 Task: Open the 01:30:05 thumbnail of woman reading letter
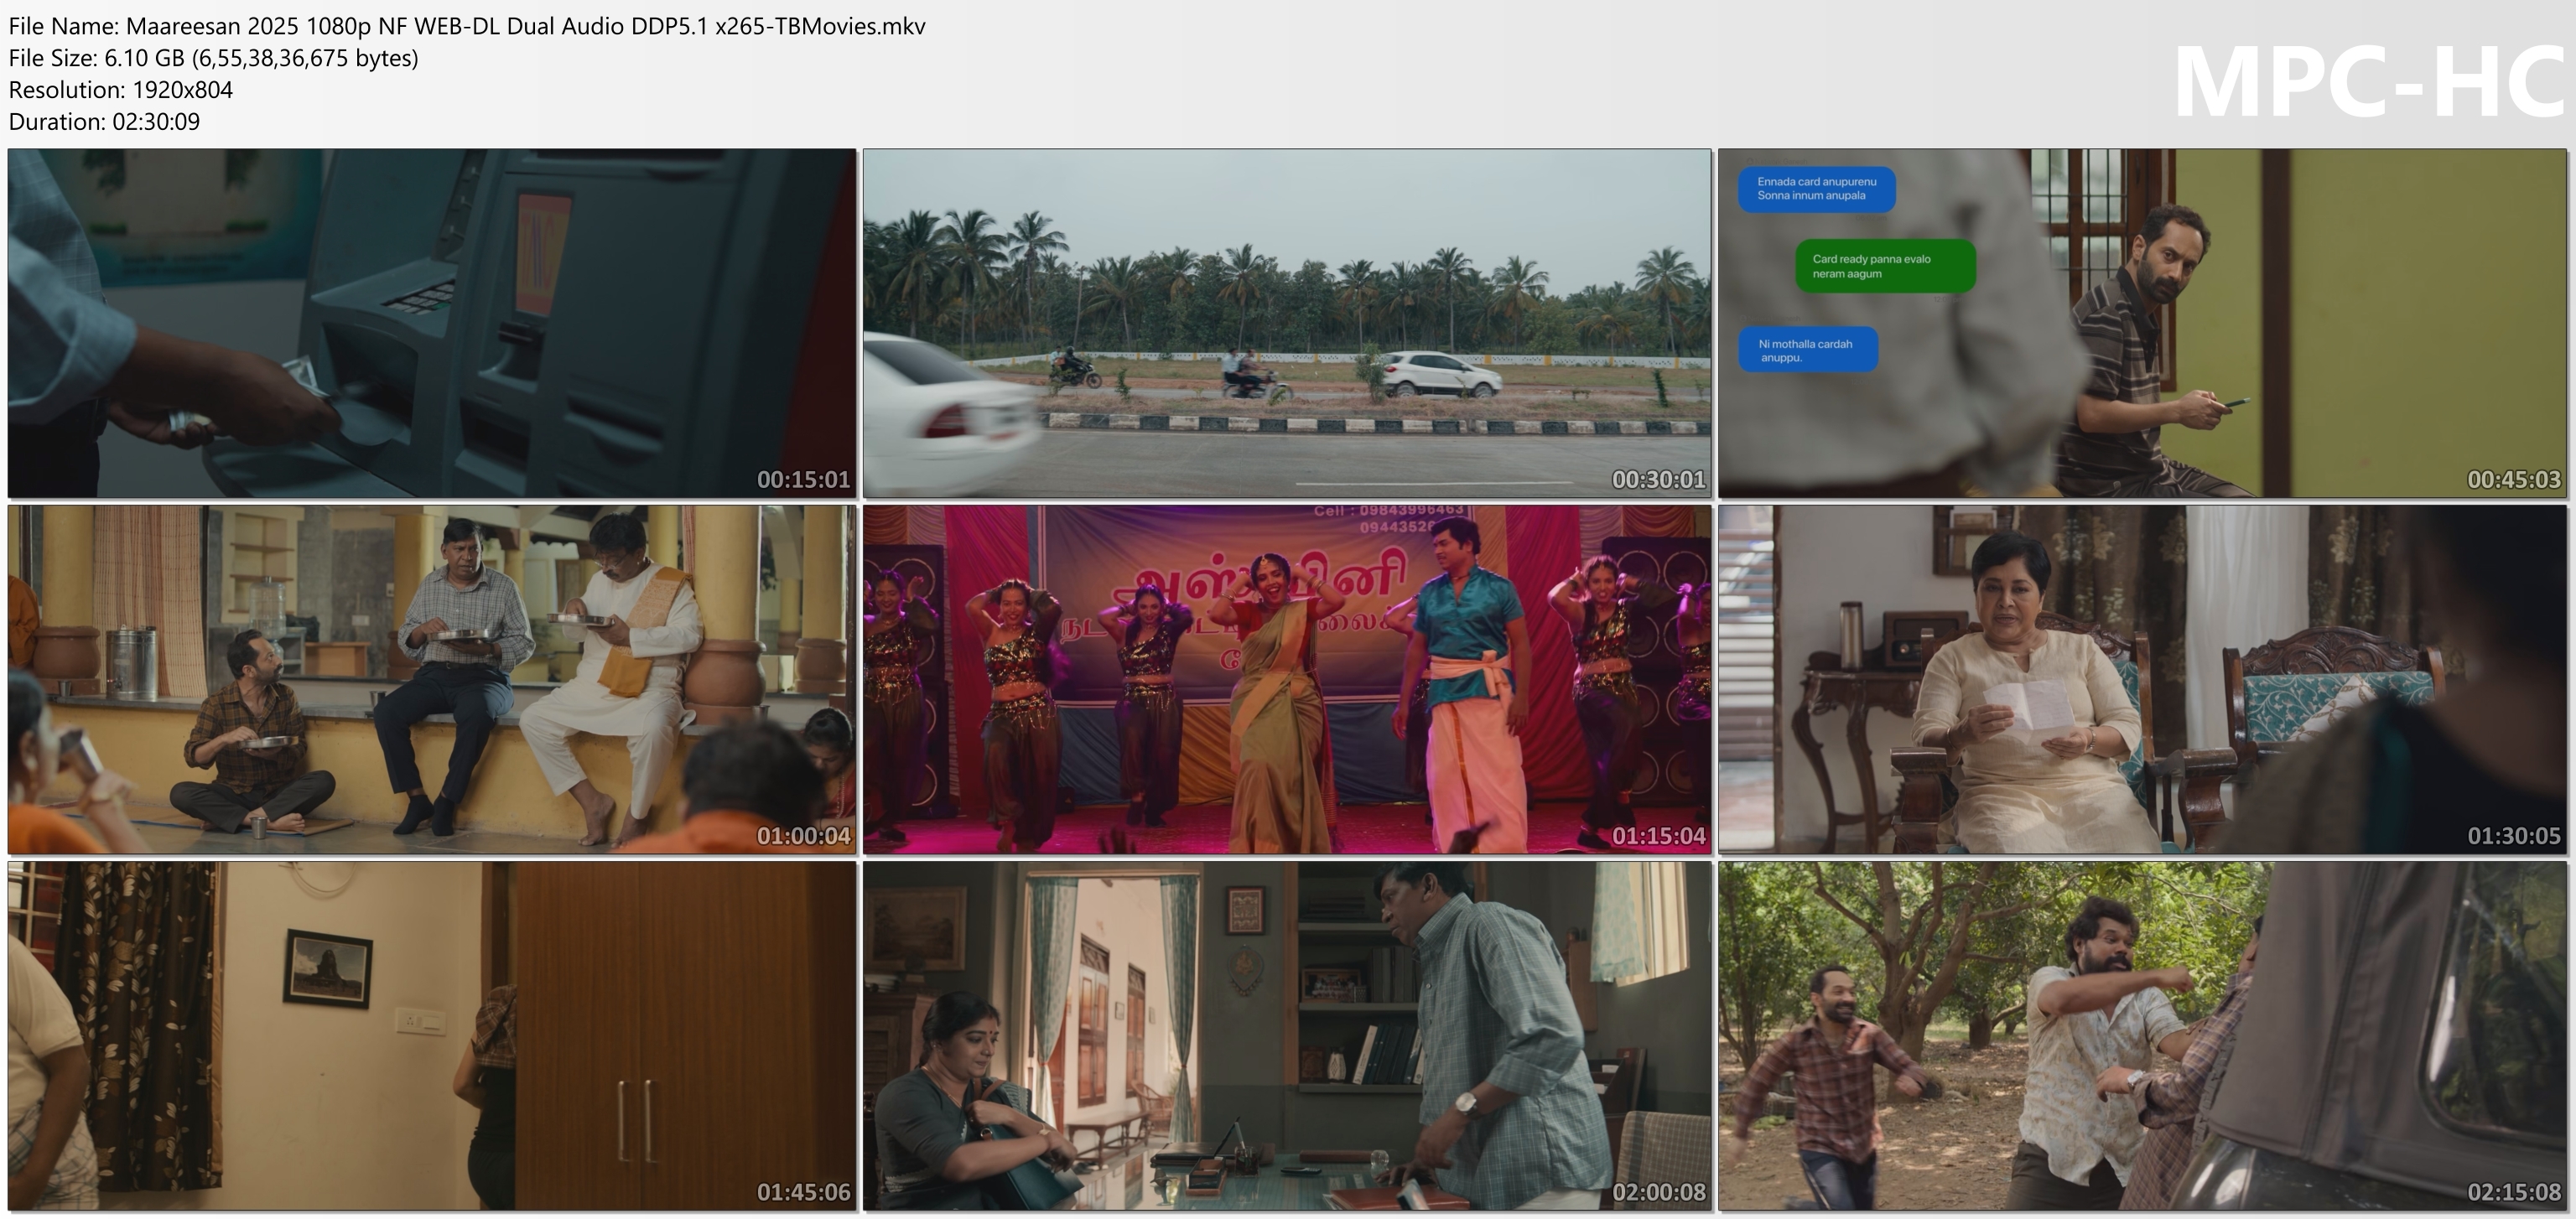pyautogui.click(x=2142, y=679)
